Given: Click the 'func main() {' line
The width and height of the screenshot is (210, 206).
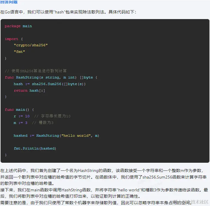Looking at the screenshot, I should pyautogui.click(x=19, y=110).
